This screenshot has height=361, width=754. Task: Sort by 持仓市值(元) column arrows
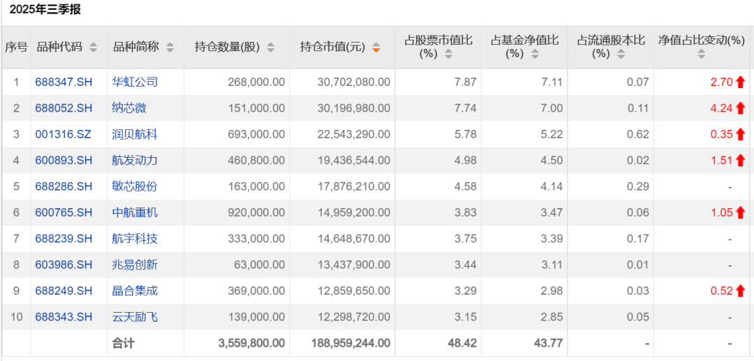click(x=376, y=47)
